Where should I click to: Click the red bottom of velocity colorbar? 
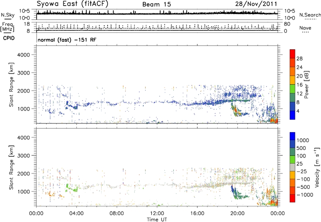pyautogui.click(x=293, y=198)
